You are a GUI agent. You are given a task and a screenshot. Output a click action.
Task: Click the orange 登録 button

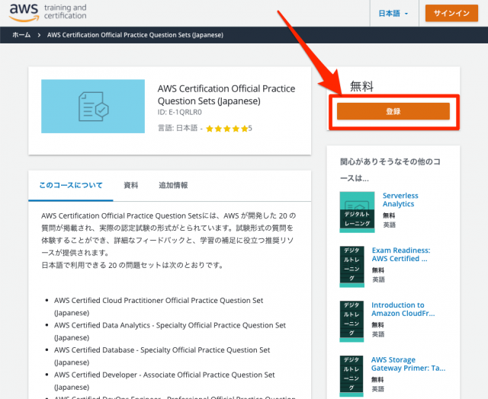393,111
